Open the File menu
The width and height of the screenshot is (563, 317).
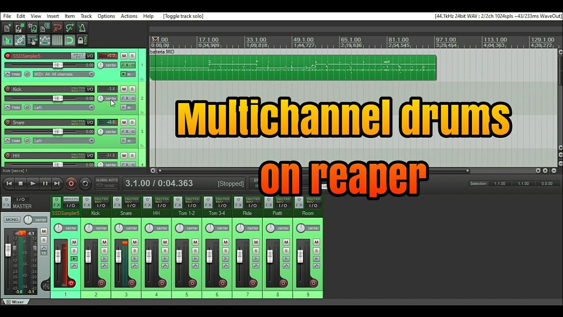(7, 16)
